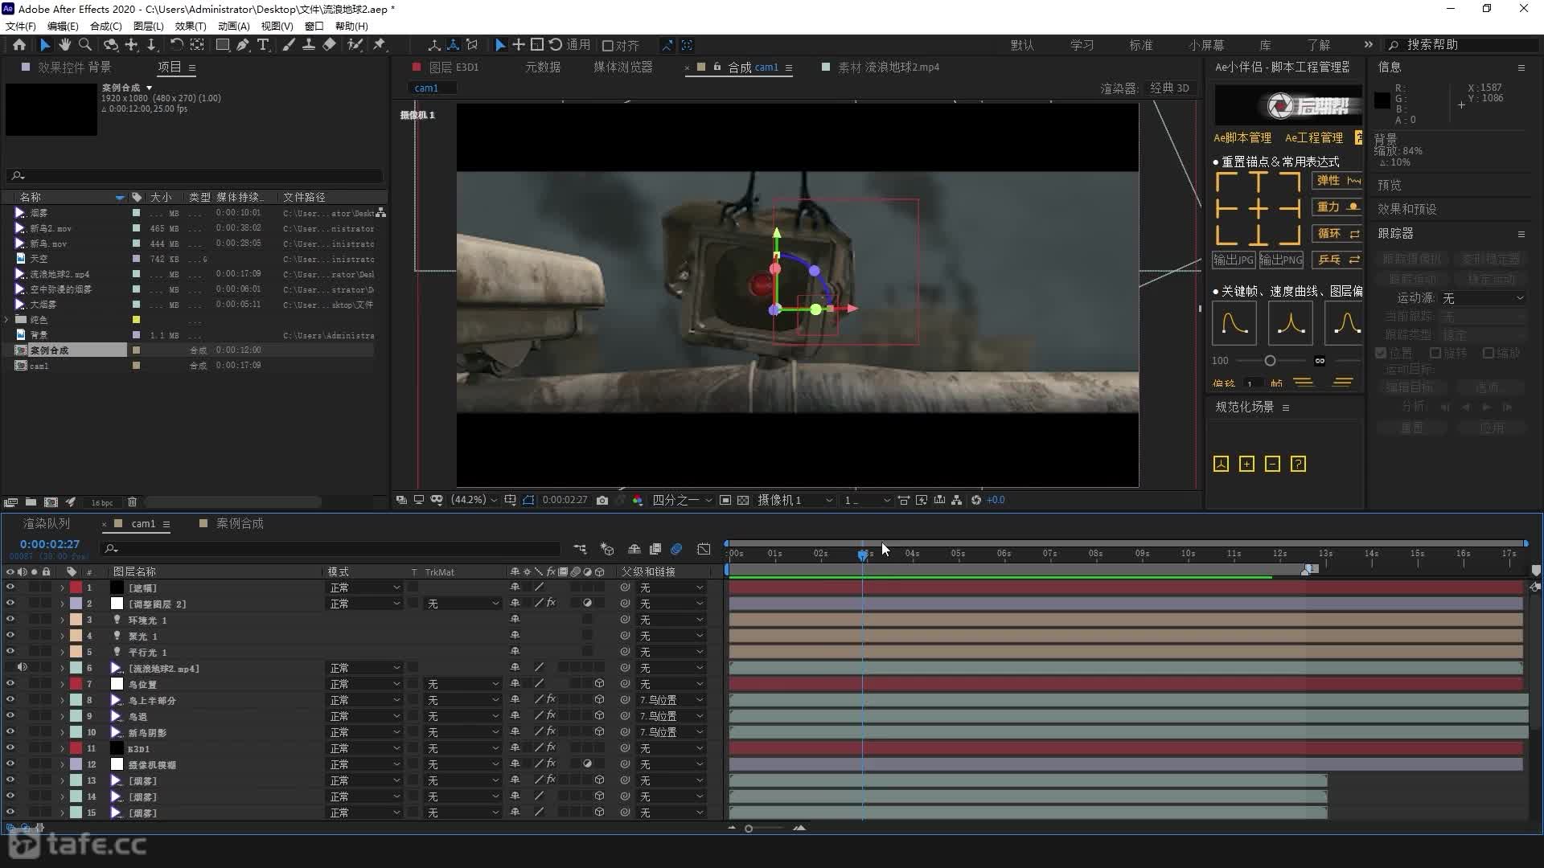This screenshot has height=868, width=1544.
Task: Click the easing strength slider at 100
Action: (x=1270, y=361)
